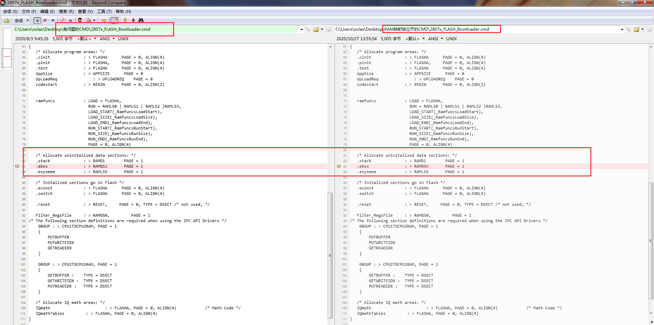Open right pane ANSI encoding dropdown

(x=435, y=39)
